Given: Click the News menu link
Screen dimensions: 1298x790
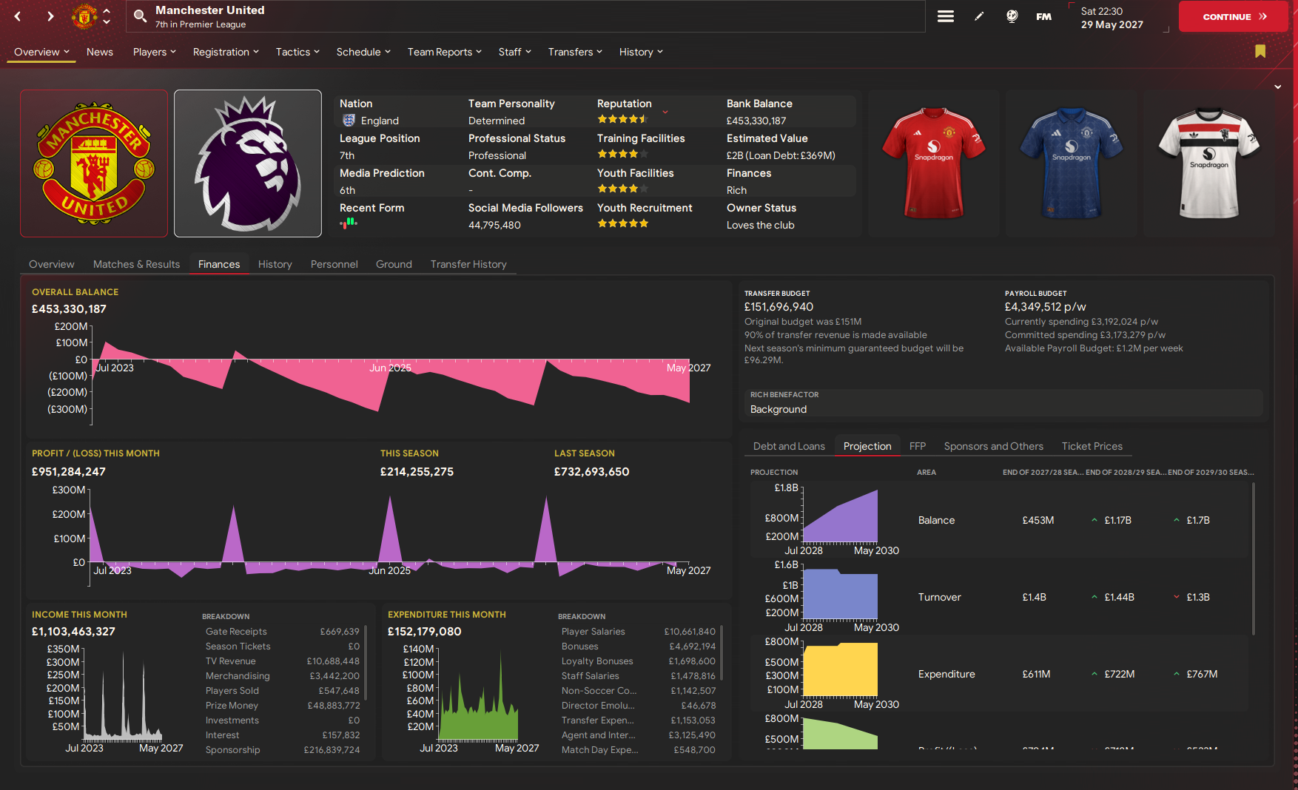Looking at the screenshot, I should point(100,52).
